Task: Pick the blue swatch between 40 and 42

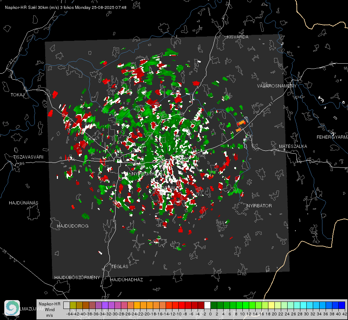Action: tap(342, 305)
